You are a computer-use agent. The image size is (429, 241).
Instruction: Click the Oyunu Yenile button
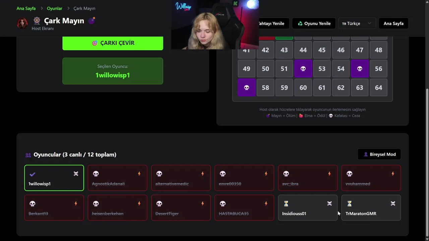coord(314,23)
